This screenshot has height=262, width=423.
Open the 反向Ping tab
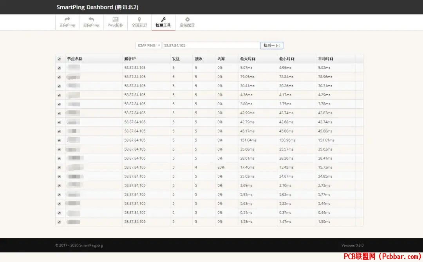coord(91,22)
